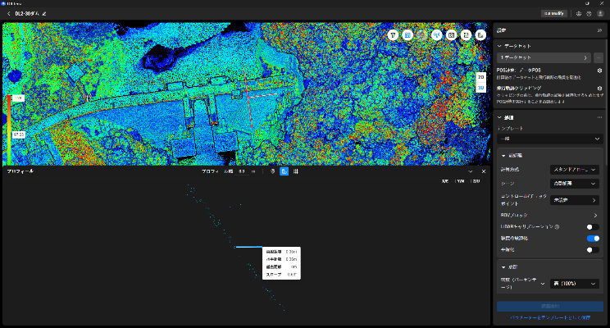This screenshot has height=328, width=610.
Task: Click the start processing button
Action: pyautogui.click(x=550, y=306)
